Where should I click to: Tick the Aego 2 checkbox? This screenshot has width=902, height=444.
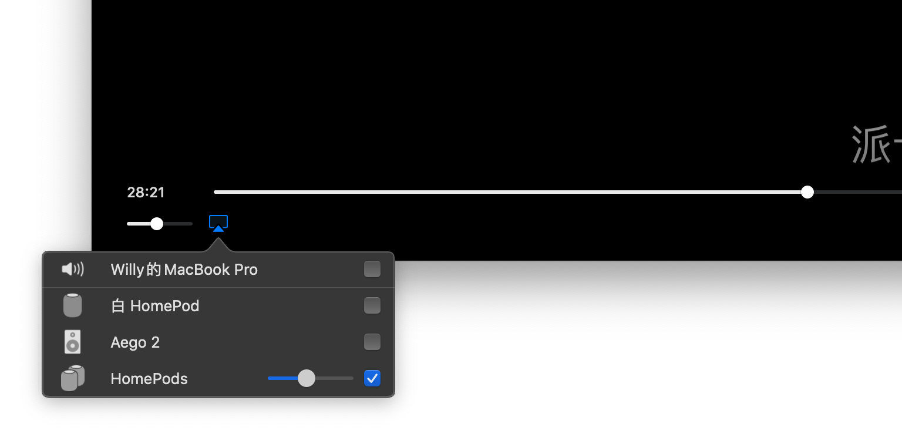tap(372, 342)
